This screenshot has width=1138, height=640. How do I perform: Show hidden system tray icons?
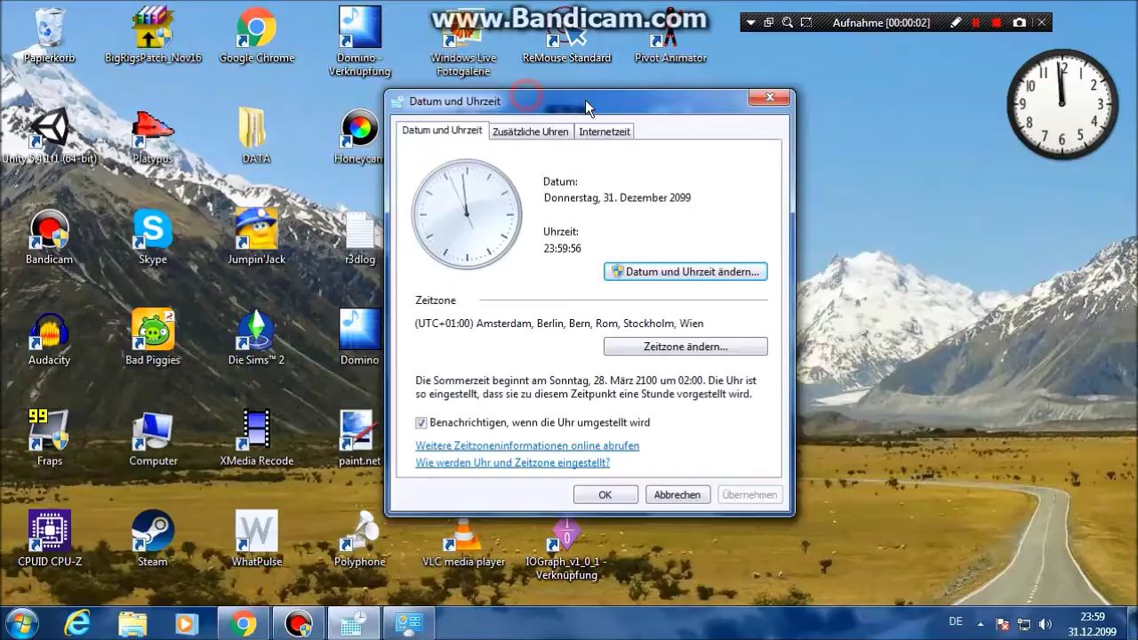982,623
